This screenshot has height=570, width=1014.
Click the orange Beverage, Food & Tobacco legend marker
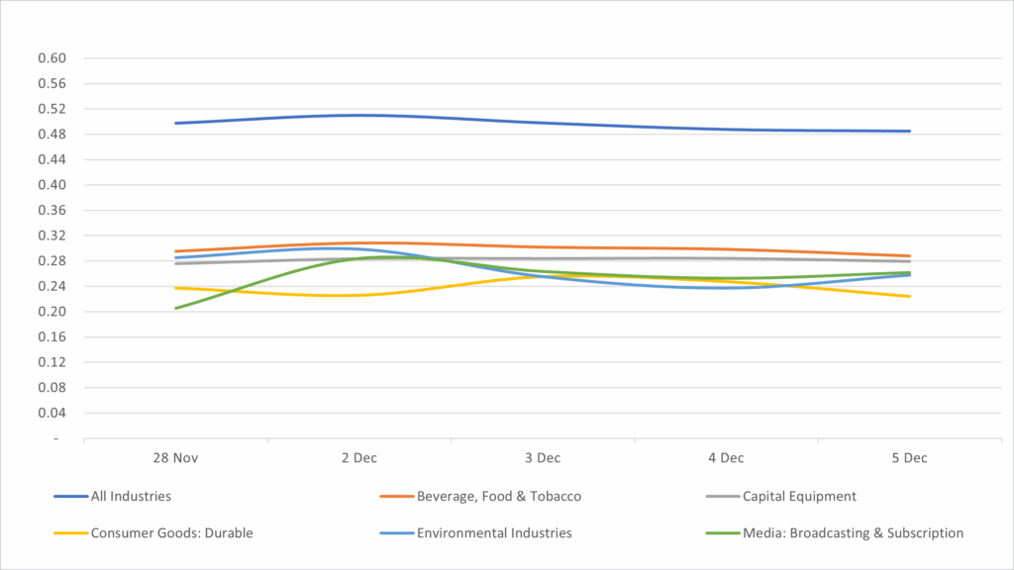coord(395,496)
